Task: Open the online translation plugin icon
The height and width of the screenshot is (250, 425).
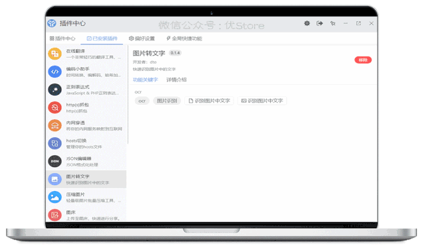Action: click(55, 54)
